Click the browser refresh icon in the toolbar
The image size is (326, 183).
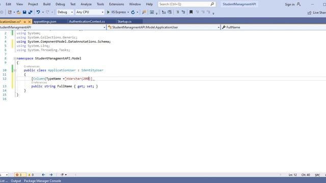pos(133,12)
